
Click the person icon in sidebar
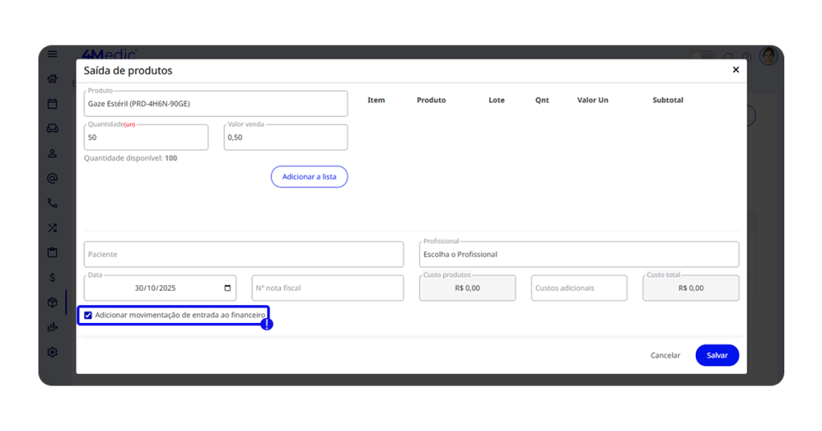[52, 153]
